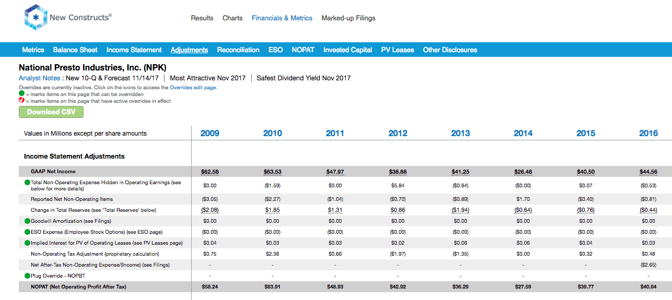672x300 pixels.
Task: Click the National Presto Industries company title
Action: click(x=92, y=67)
